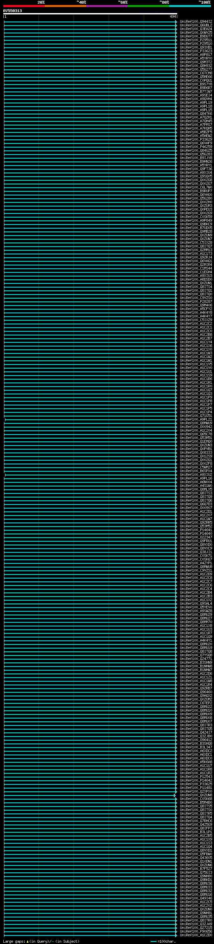Open hit UniRef100_Q3EA24
The image size is (214, 944).
[196, 29]
